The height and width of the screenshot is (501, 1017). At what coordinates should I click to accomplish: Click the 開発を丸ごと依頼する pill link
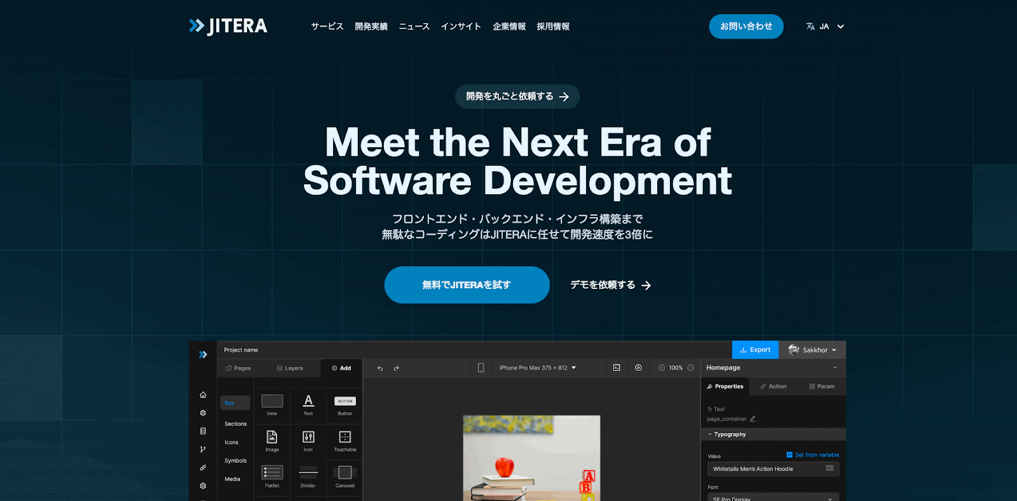click(x=517, y=97)
